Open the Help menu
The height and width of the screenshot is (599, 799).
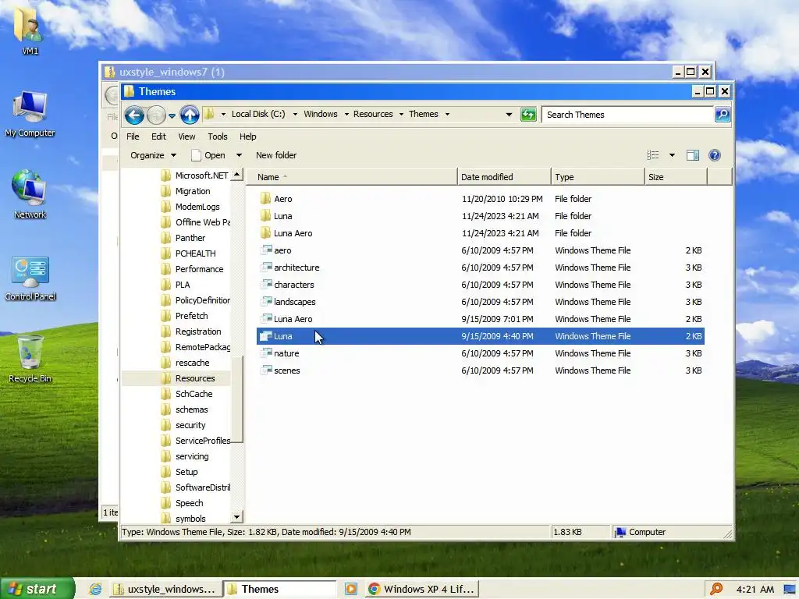tap(247, 136)
